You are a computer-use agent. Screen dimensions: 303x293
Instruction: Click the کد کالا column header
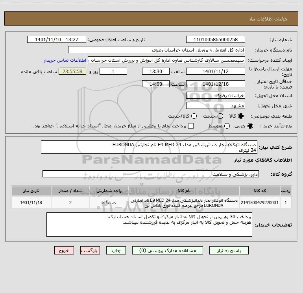click(260, 191)
